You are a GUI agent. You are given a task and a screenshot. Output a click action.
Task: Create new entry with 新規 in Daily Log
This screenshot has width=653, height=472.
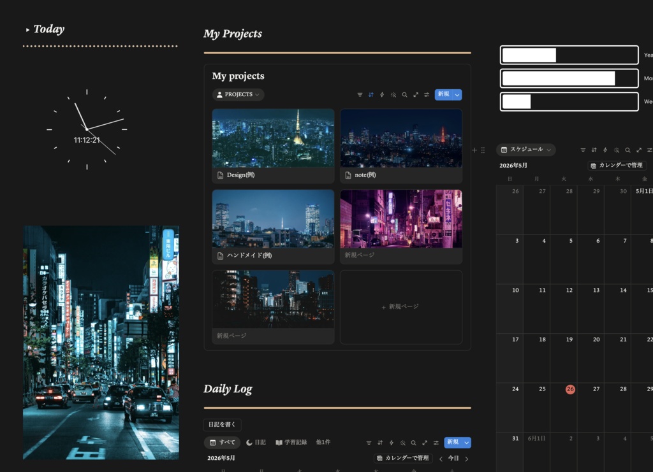click(x=453, y=442)
